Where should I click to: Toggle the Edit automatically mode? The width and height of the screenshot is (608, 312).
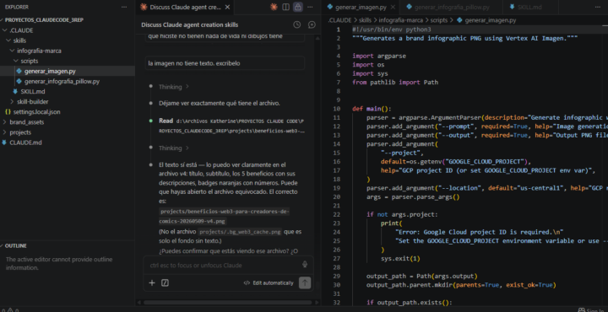(269, 283)
